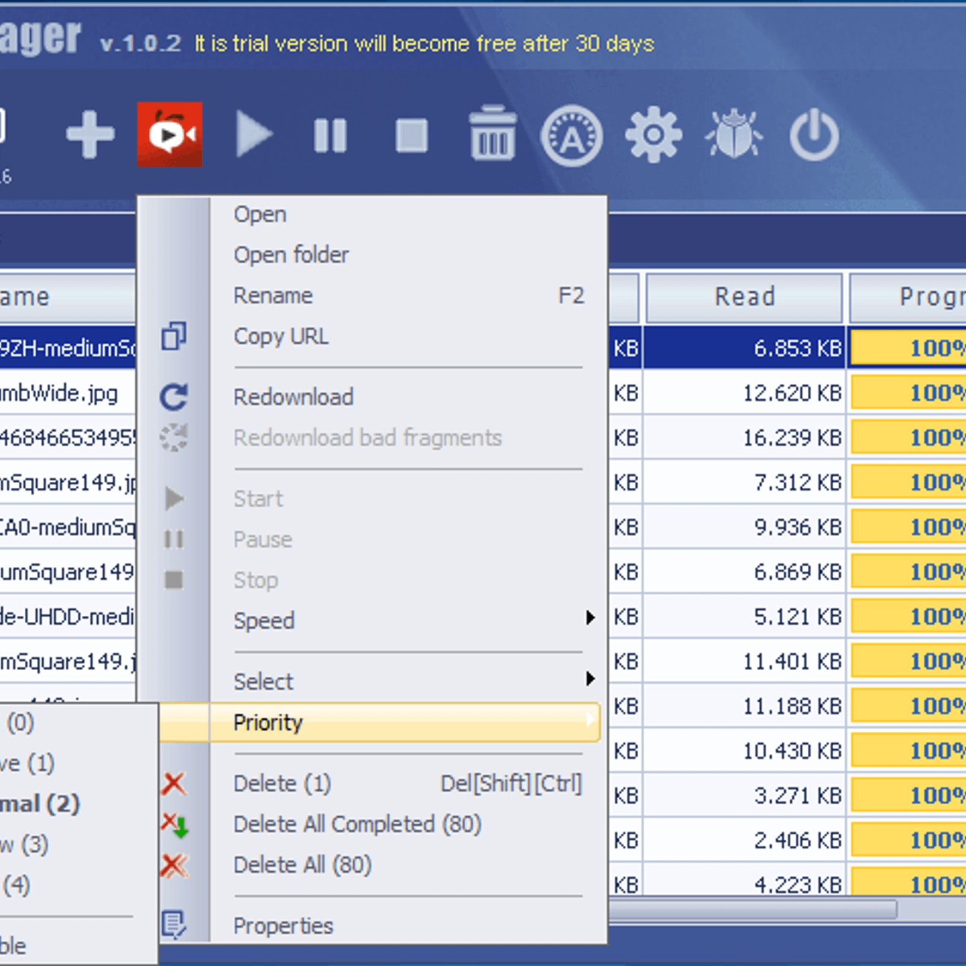Select Open in the context menu
Viewport: 966px width, 966px height.
260,214
